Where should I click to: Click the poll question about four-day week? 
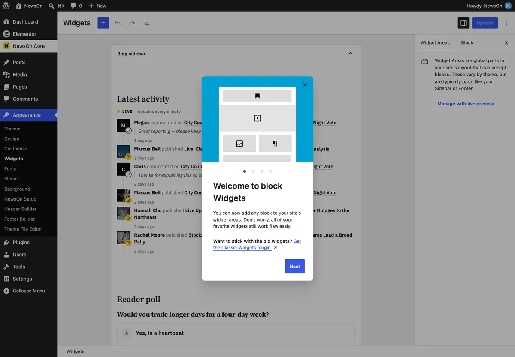(193, 315)
